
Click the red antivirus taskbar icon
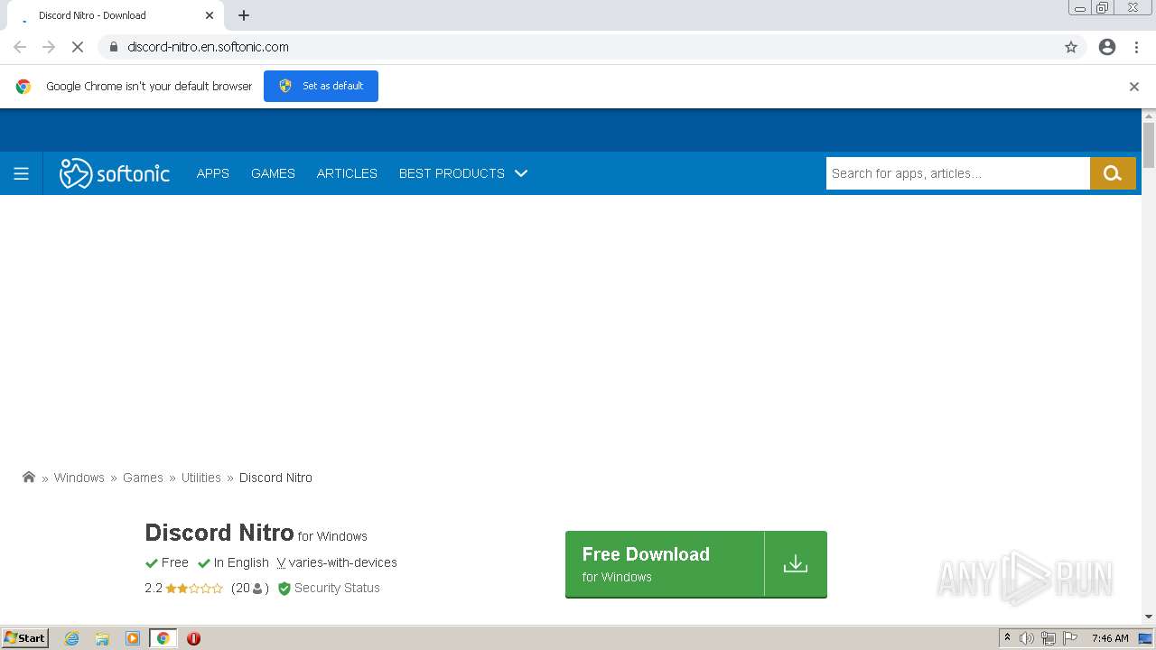point(193,638)
